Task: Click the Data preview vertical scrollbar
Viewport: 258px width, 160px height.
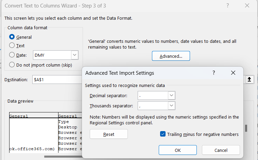Action: tap(246, 128)
